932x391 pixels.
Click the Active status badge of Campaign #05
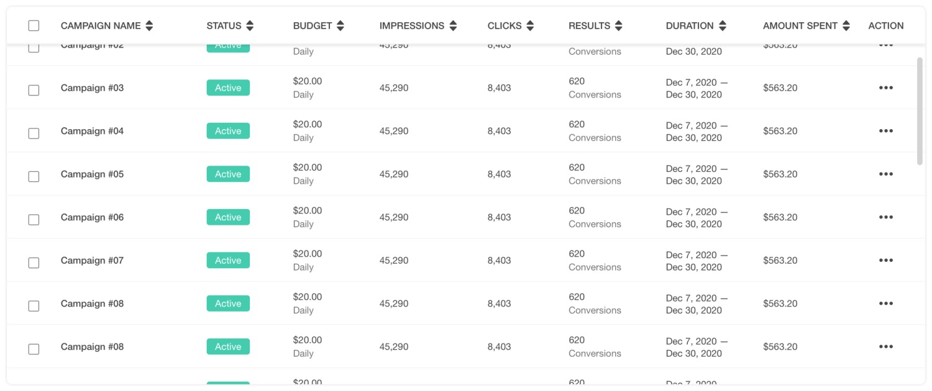(x=228, y=174)
